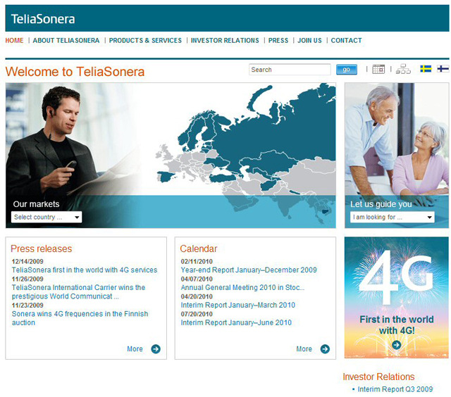The height and width of the screenshot is (397, 451).
Task: Open ABOUT TELIASONERA menu
Action: click(66, 41)
